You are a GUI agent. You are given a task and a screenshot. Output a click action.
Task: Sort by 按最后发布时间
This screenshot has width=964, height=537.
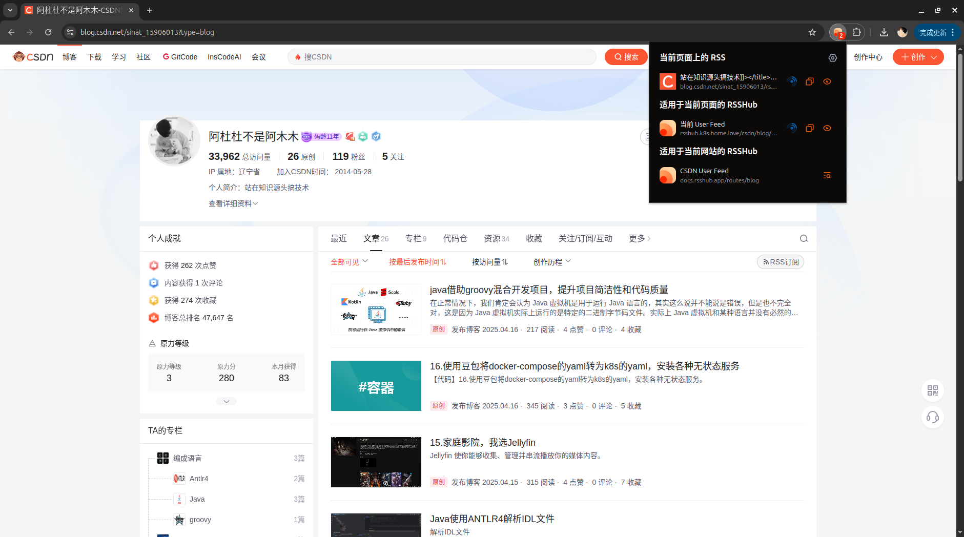click(x=418, y=262)
